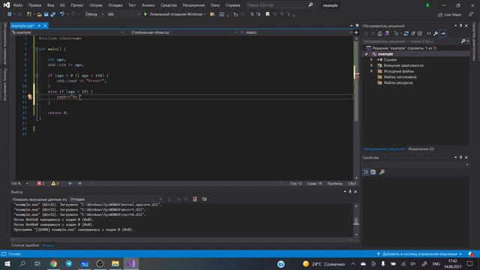This screenshot has height=270, width=480.
Task: Open the Сборка menu
Action: pos(95,5)
